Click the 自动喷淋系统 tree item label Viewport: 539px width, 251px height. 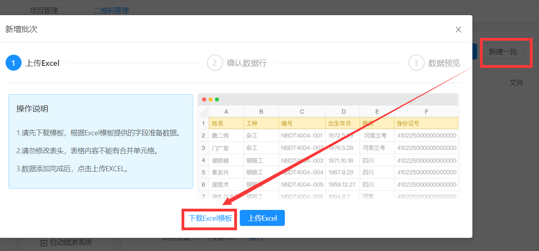[71, 243]
